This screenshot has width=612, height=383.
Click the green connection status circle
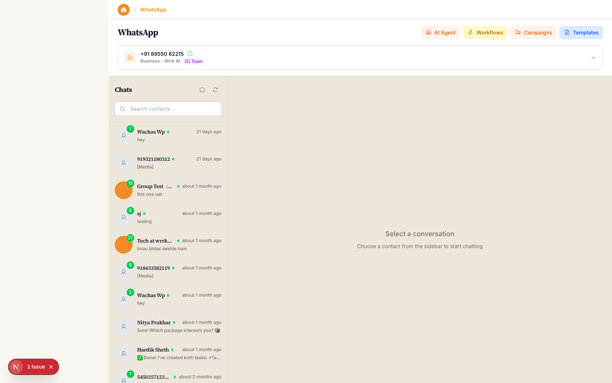190,54
